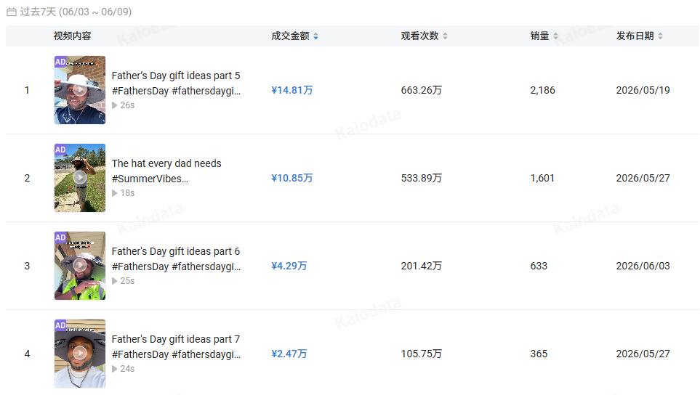Sort by 销量 using its sort arrows
700x395 pixels.
tap(555, 36)
